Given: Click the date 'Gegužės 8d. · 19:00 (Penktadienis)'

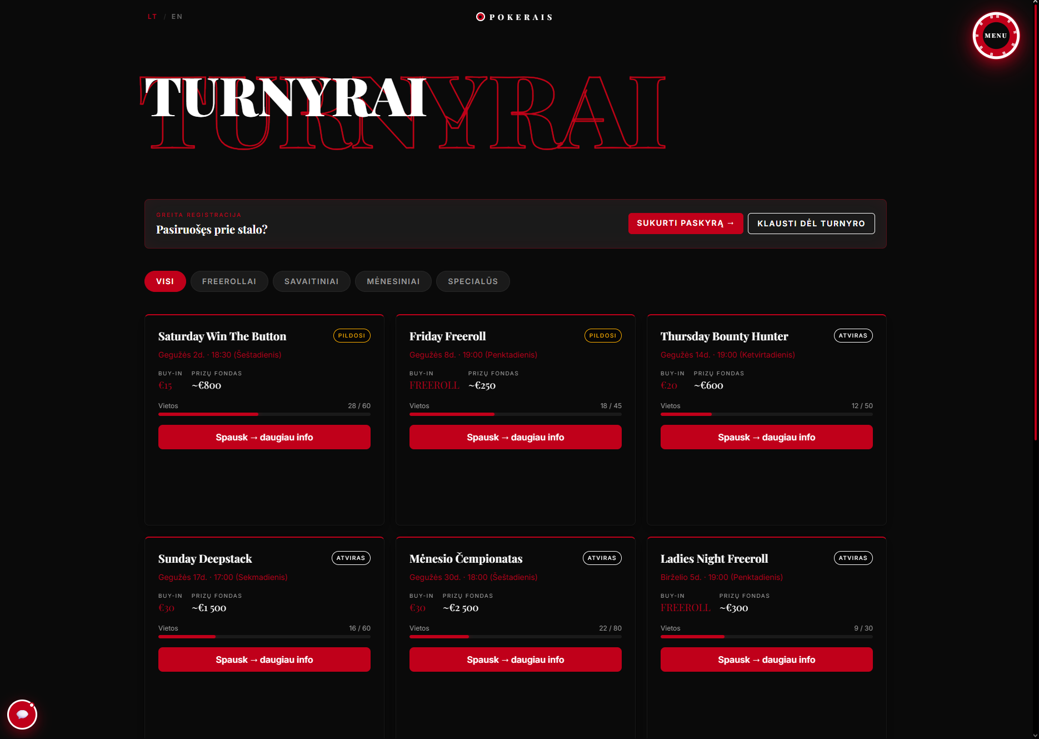Looking at the screenshot, I should (473, 355).
